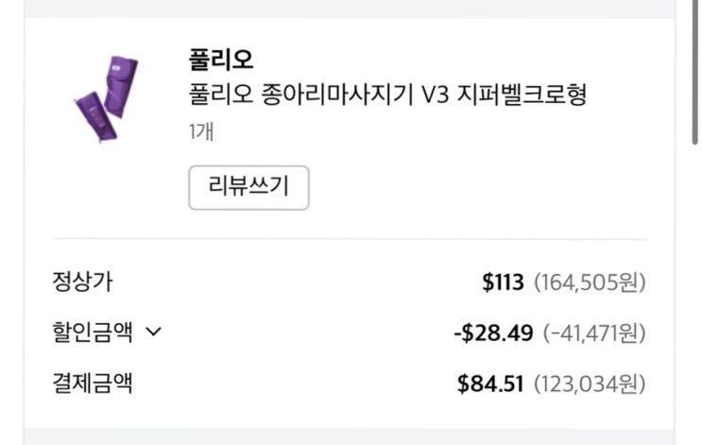Click the 164,505원 converted regular price
Viewport: 702px width, 445px height.
point(590,282)
